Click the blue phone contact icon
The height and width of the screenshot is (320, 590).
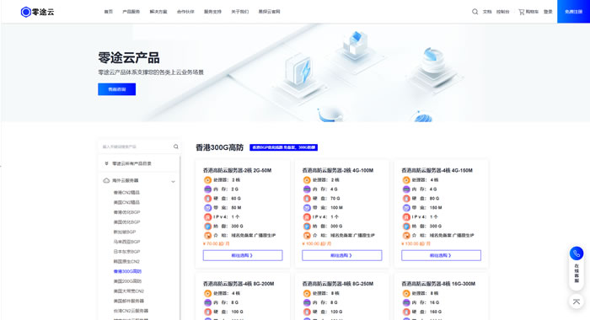[576, 253]
